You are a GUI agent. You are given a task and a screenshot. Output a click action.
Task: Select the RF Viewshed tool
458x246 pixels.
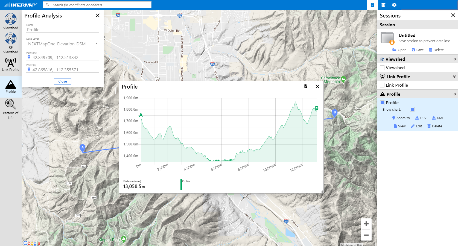click(11, 42)
